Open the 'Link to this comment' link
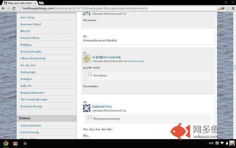 pyautogui.click(x=135, y=61)
